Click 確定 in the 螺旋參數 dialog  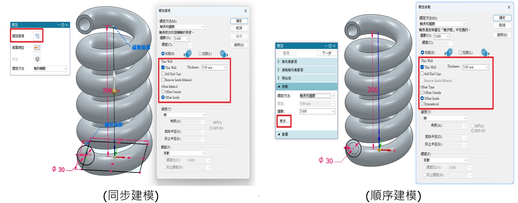pos(502,18)
